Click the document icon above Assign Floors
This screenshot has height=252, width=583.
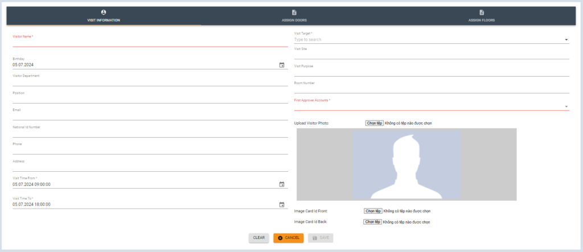pos(481,13)
